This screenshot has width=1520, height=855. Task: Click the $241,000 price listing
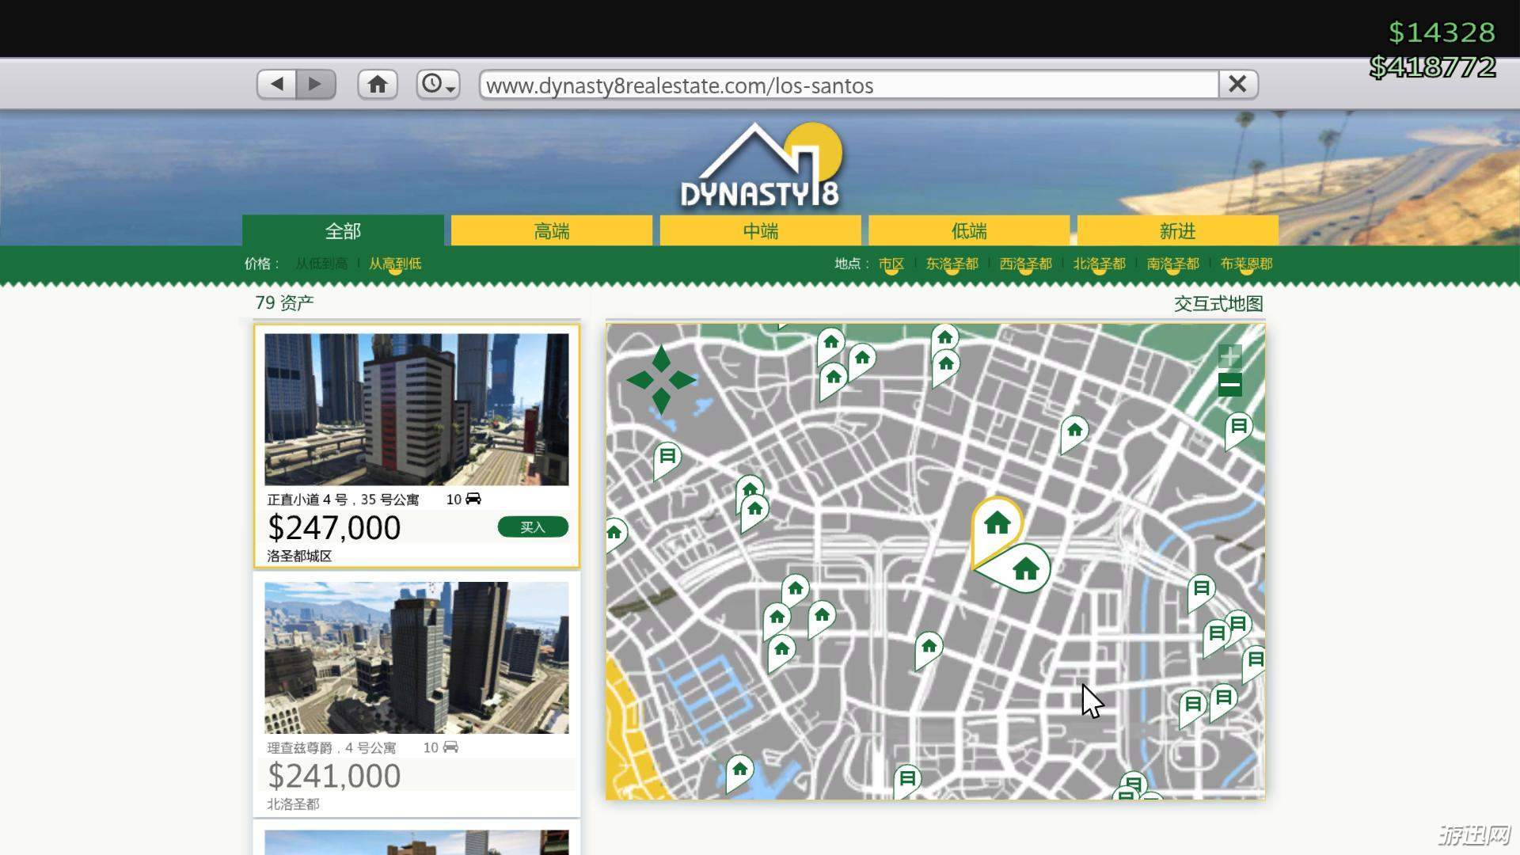click(334, 776)
